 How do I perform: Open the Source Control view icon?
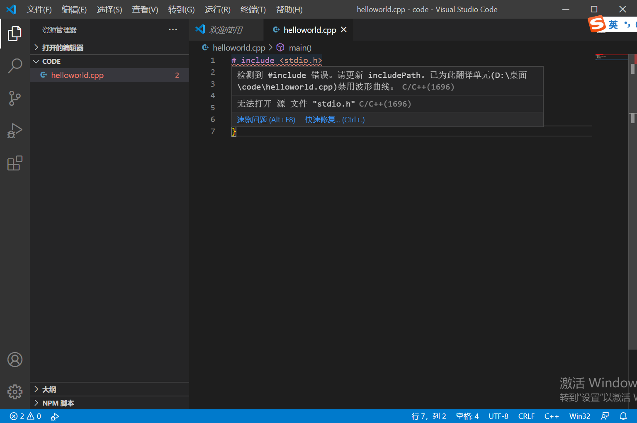coord(15,98)
